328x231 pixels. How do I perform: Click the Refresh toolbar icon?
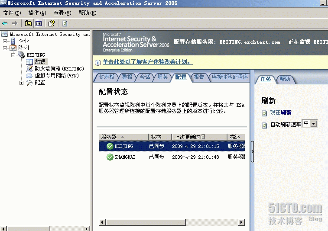pos(65,23)
